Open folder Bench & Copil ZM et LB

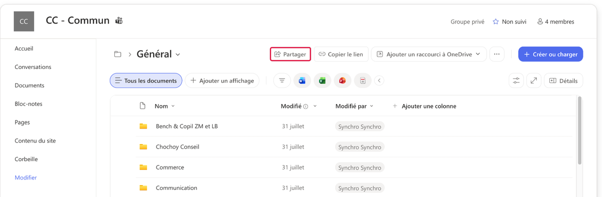point(187,126)
